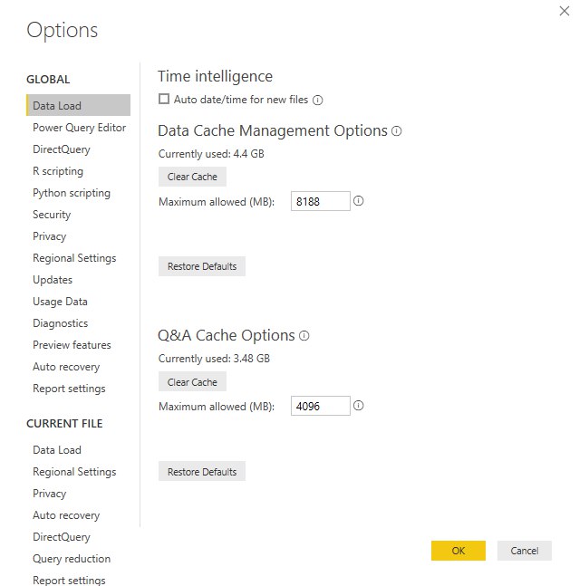Image resolution: width=579 pixels, height=586 pixels.
Task: Click info icon beside Auto date/time option
Action: point(317,101)
